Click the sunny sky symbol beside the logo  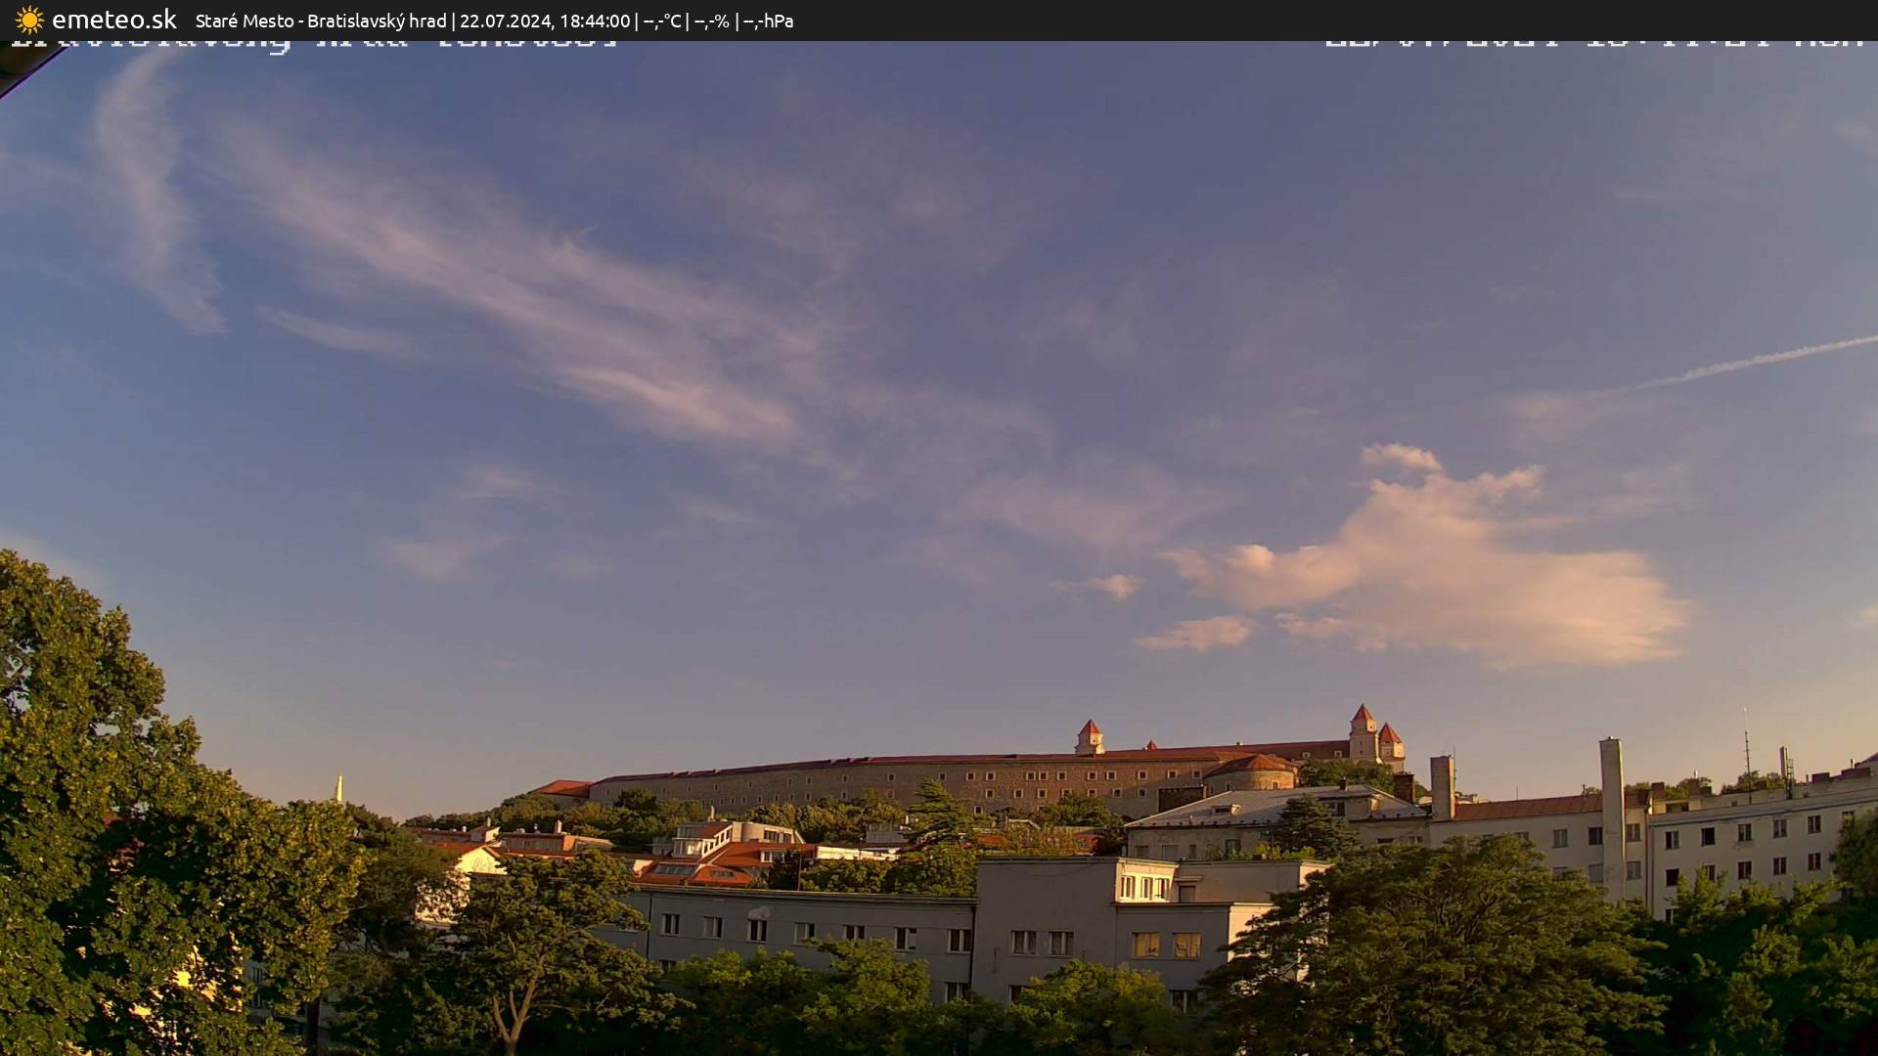click(x=29, y=19)
